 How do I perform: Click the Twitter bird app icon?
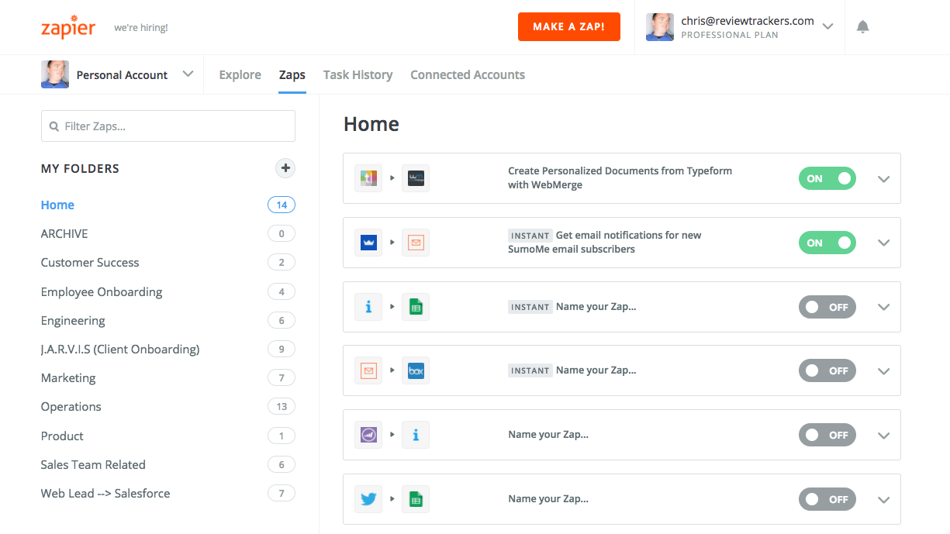[x=368, y=499]
